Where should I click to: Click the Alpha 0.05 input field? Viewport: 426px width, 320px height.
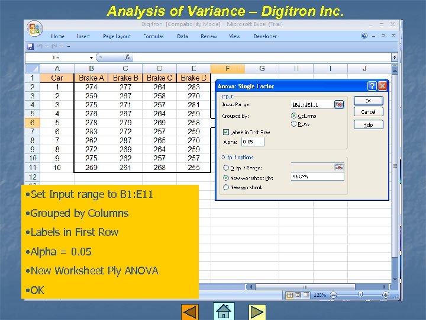[x=253, y=142]
